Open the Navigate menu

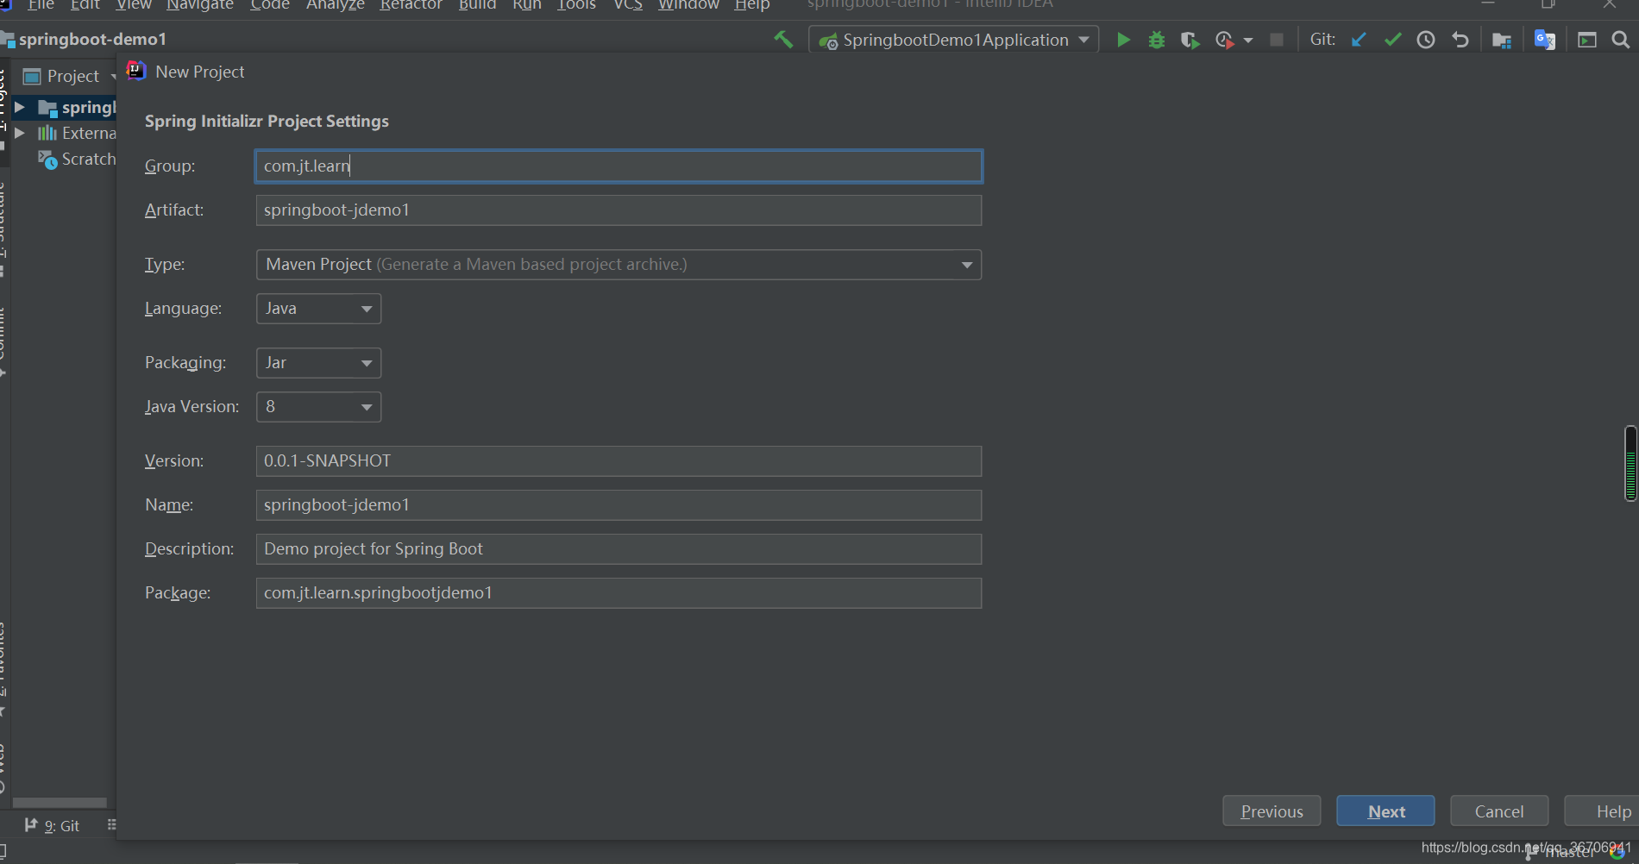[200, 5]
